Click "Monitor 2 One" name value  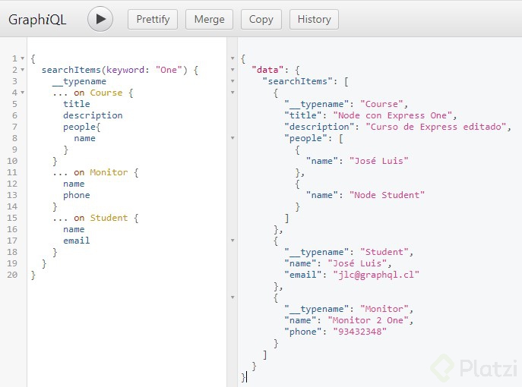[369, 320]
